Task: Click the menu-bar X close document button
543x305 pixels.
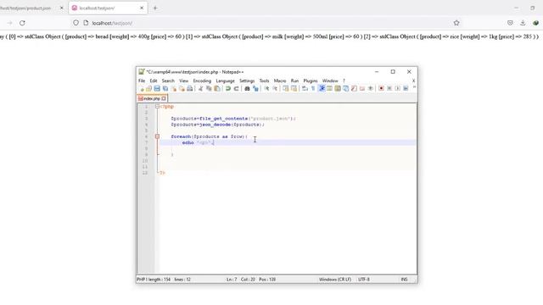Action: pos(413,80)
